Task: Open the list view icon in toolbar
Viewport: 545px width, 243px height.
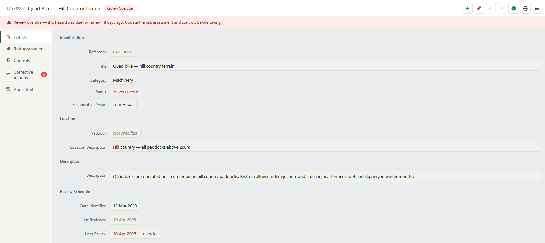Action: click(x=537, y=8)
